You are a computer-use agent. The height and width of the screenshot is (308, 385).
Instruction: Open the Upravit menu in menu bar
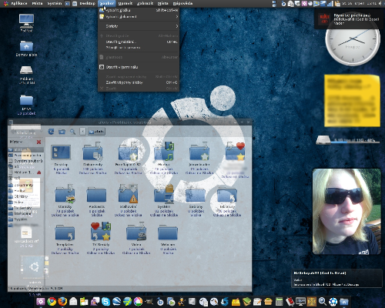click(x=126, y=3)
